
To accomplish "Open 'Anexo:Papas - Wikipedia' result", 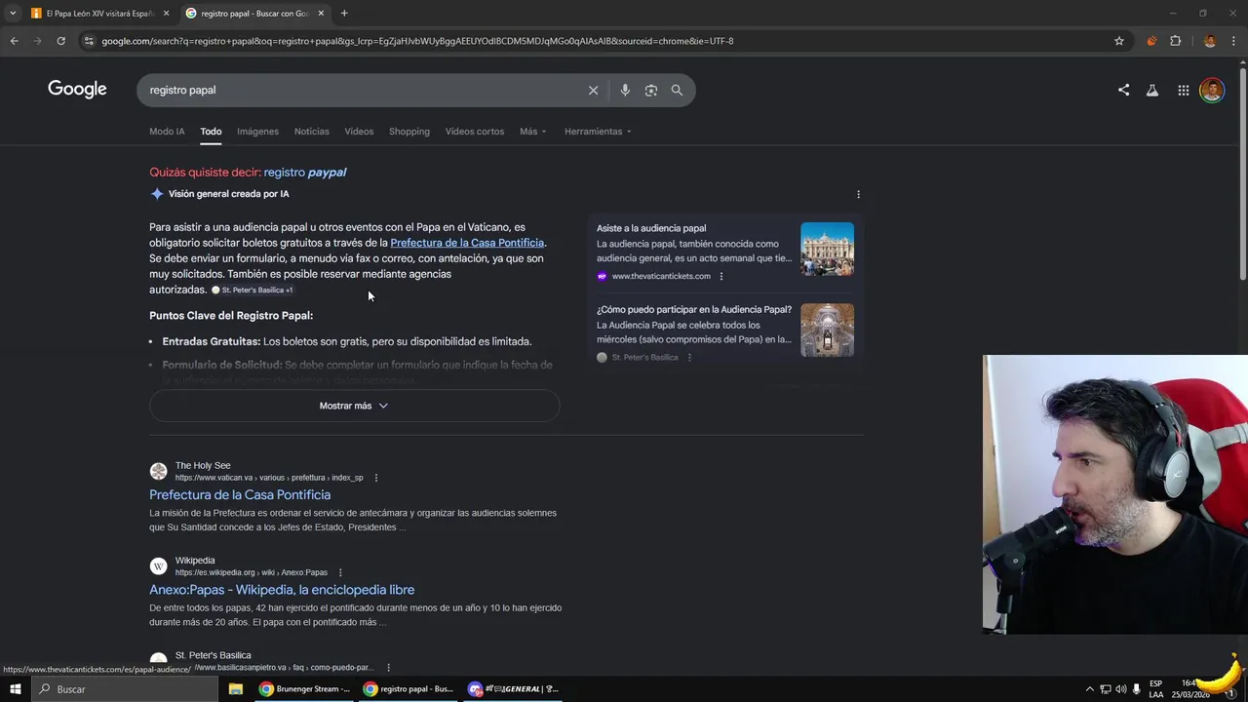I will tap(282, 590).
